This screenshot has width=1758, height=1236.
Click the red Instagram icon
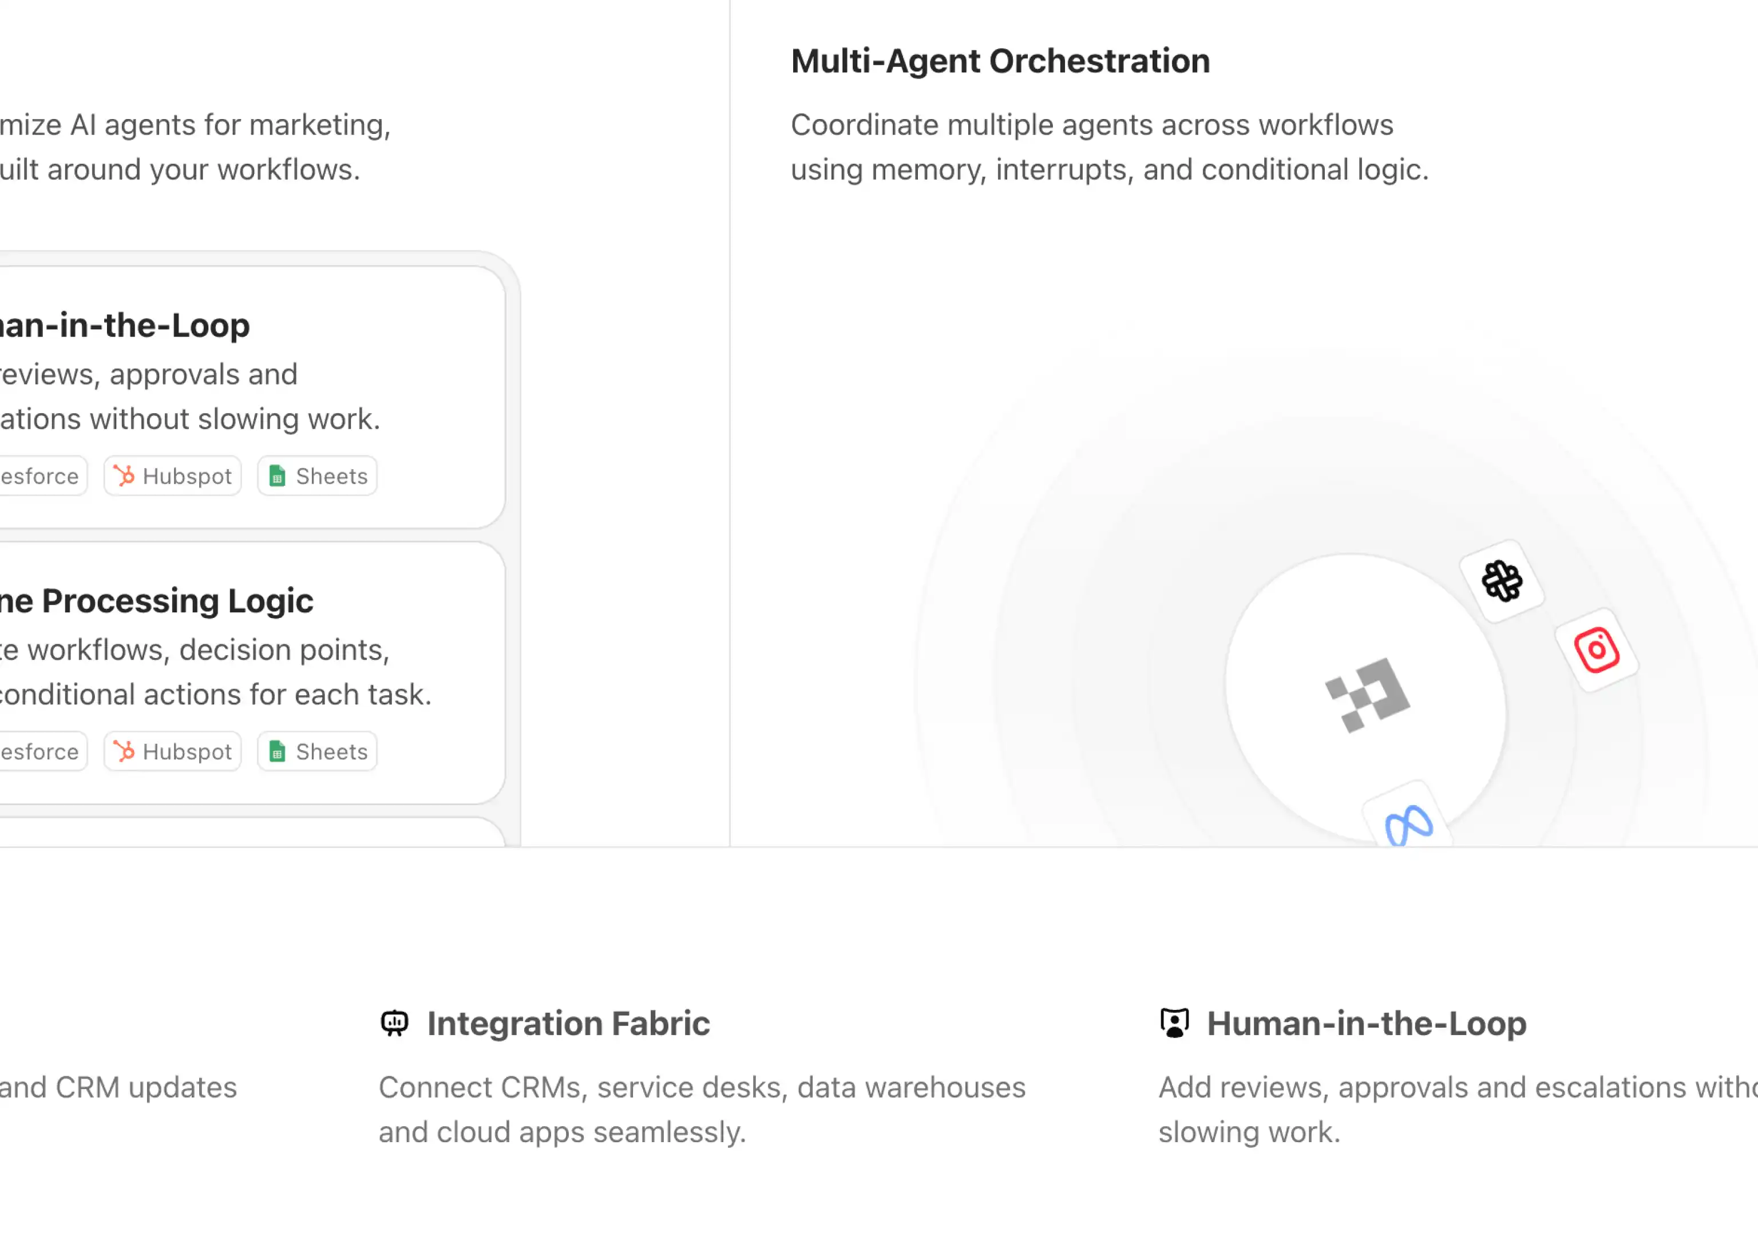click(1597, 650)
